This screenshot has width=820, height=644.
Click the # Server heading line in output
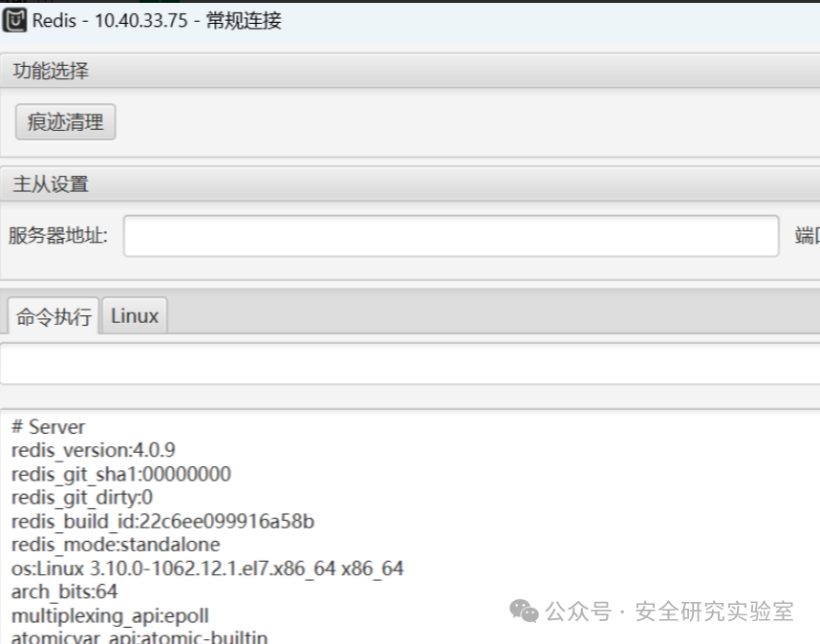point(48,426)
